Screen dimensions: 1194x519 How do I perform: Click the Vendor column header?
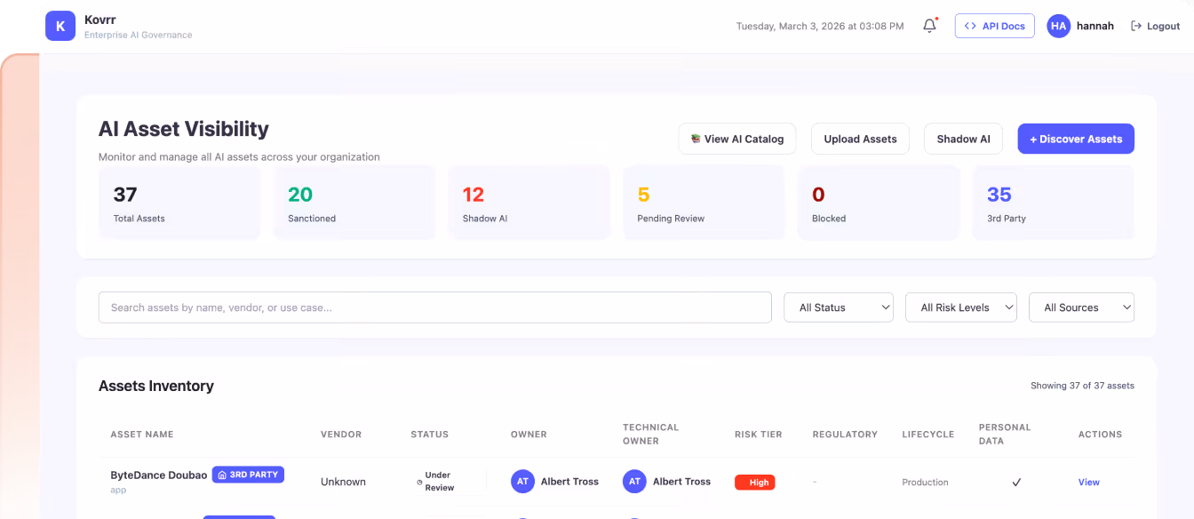(x=341, y=435)
